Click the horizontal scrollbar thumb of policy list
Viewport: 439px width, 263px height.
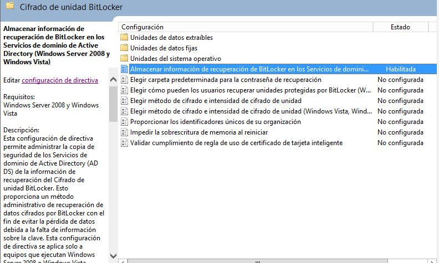coord(258,261)
